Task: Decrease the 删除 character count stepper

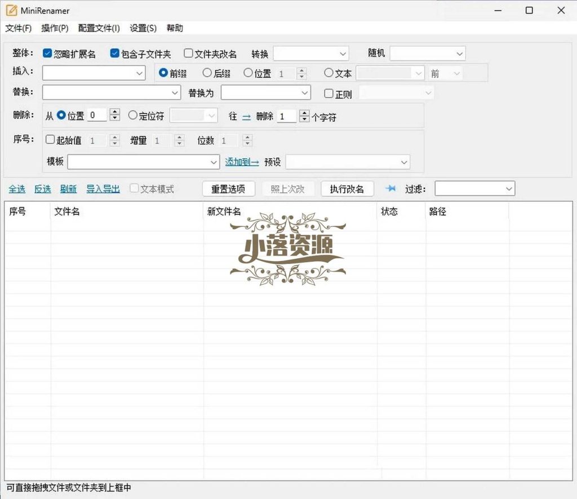Action: (304, 120)
